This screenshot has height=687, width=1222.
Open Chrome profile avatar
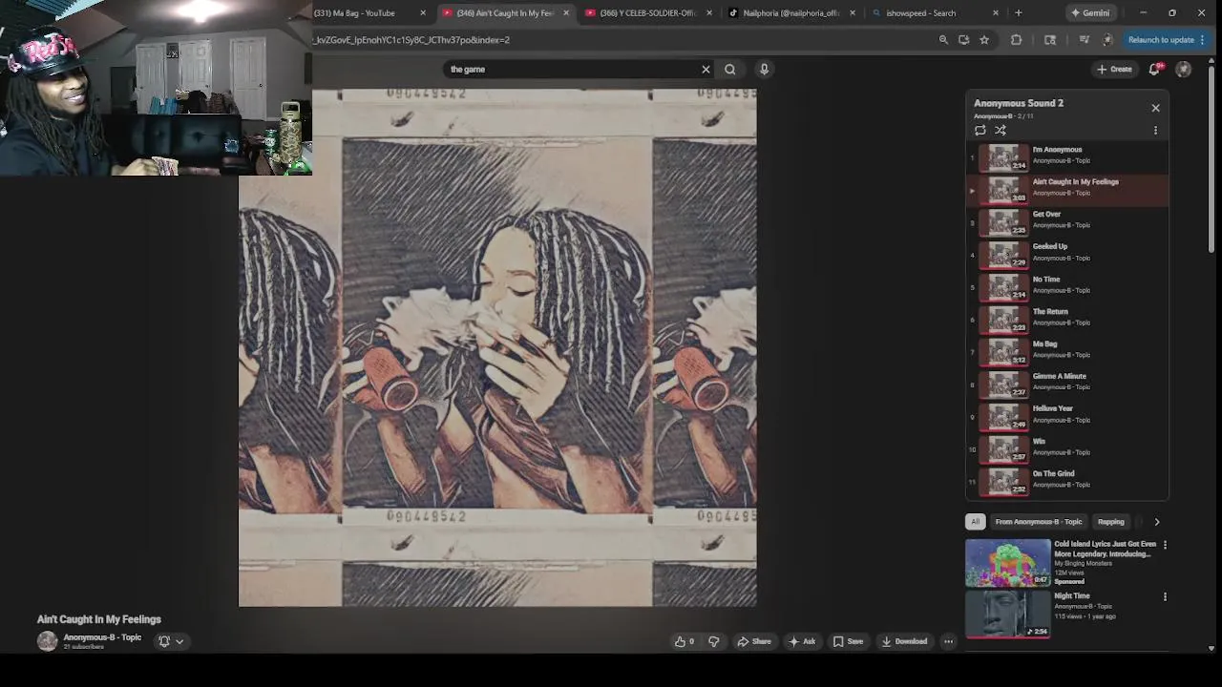1107,40
